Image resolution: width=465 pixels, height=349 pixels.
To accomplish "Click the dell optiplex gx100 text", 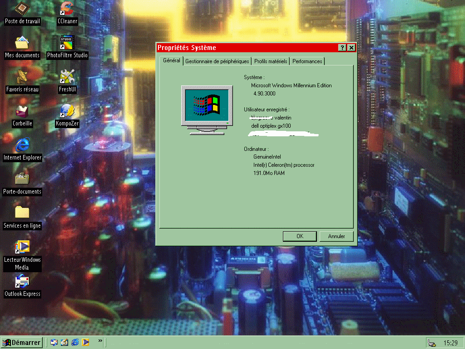I will (x=271, y=126).
